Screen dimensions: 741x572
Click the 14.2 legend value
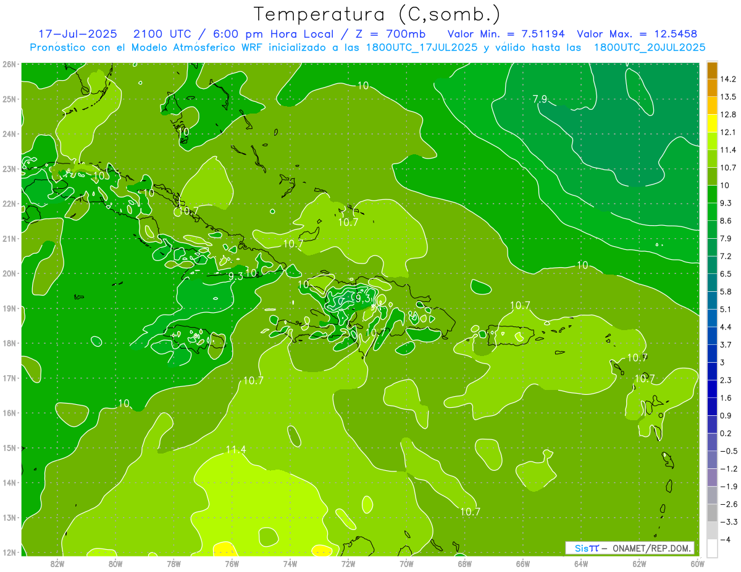(x=728, y=79)
